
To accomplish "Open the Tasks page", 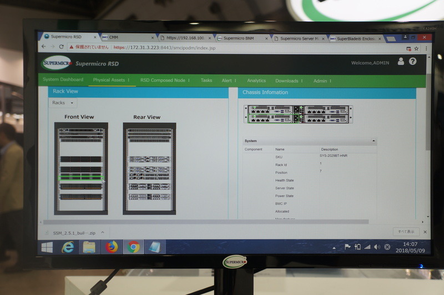I will 206,80.
